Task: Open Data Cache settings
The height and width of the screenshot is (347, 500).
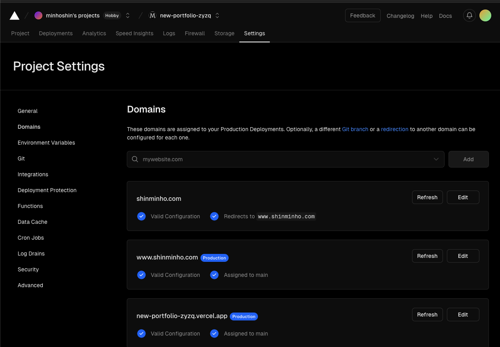Action: (x=32, y=222)
